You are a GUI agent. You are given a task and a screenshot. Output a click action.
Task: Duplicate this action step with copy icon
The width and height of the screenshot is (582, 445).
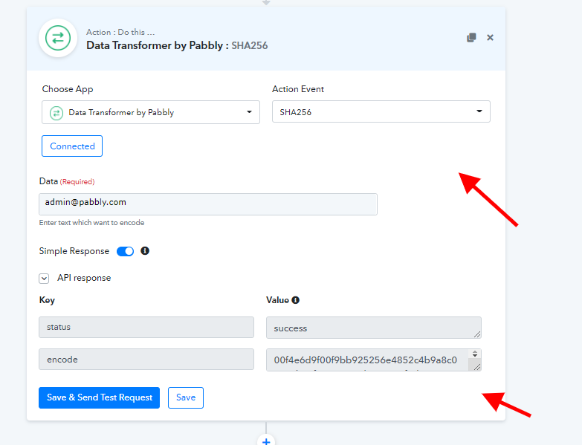[x=471, y=37]
